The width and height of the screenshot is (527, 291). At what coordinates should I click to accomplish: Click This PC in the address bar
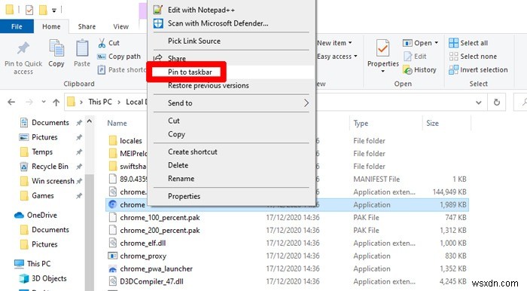[x=100, y=102]
